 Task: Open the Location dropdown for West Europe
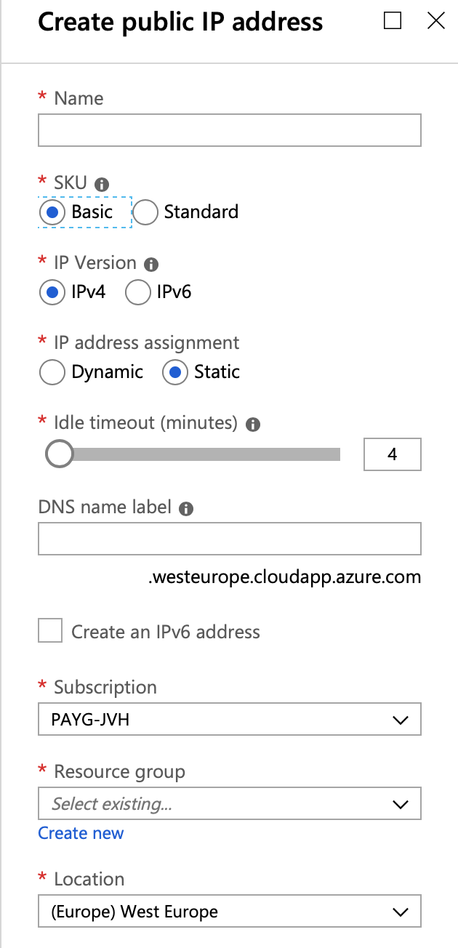(x=230, y=912)
